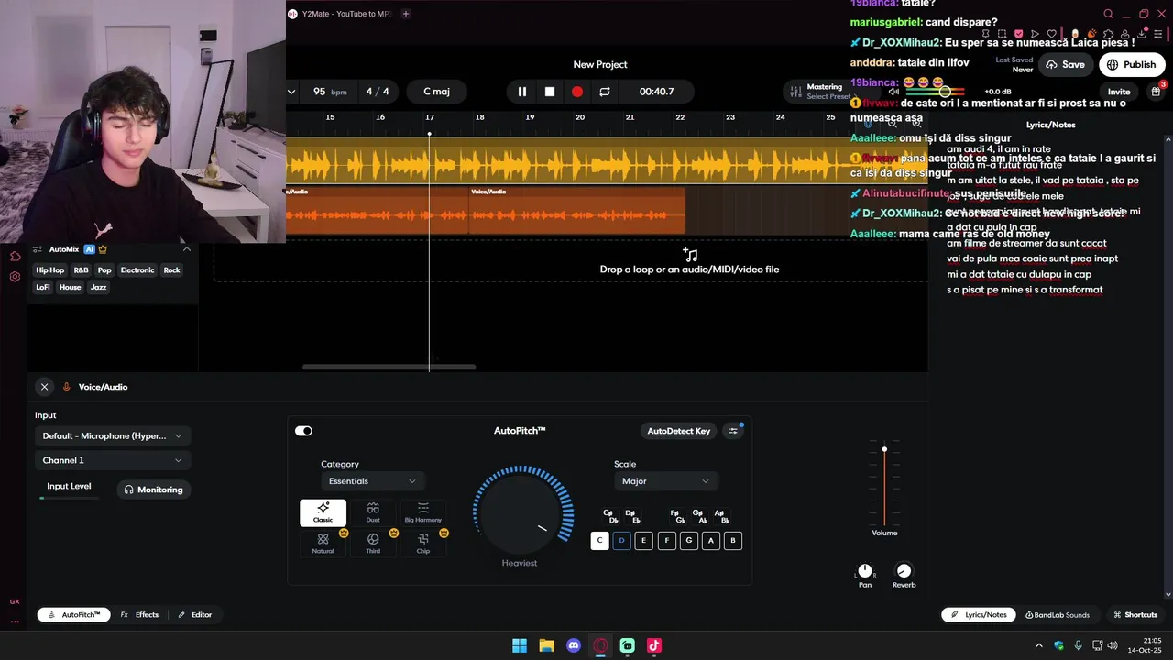Click the Y2Mate browser tab

point(341,14)
